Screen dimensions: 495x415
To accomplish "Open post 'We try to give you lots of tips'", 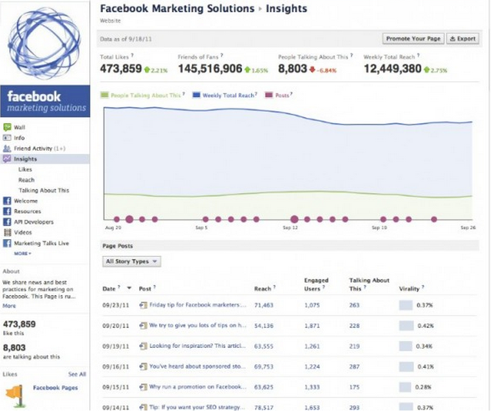I will tap(200, 328).
